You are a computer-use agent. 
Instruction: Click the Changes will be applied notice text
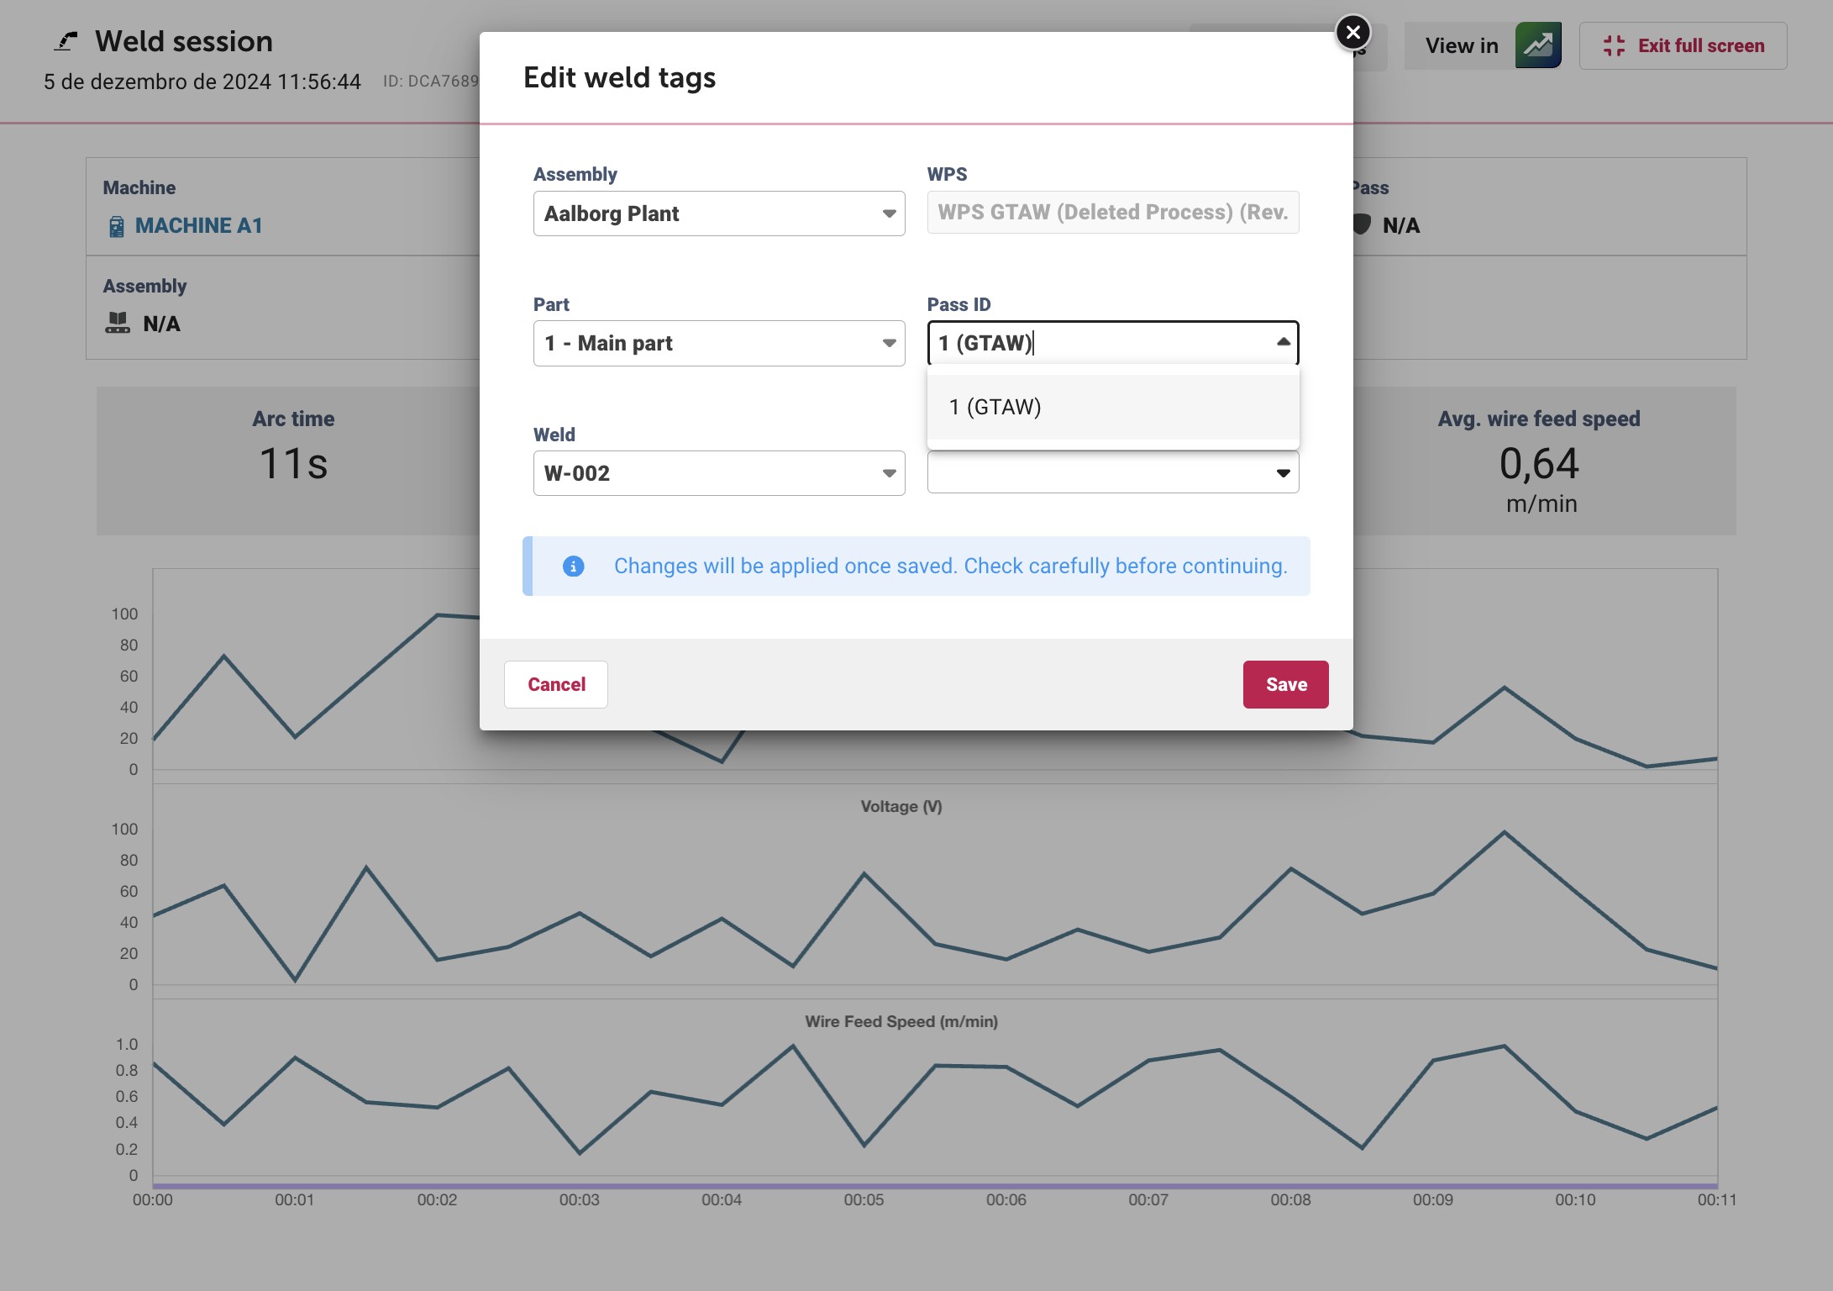pos(951,566)
